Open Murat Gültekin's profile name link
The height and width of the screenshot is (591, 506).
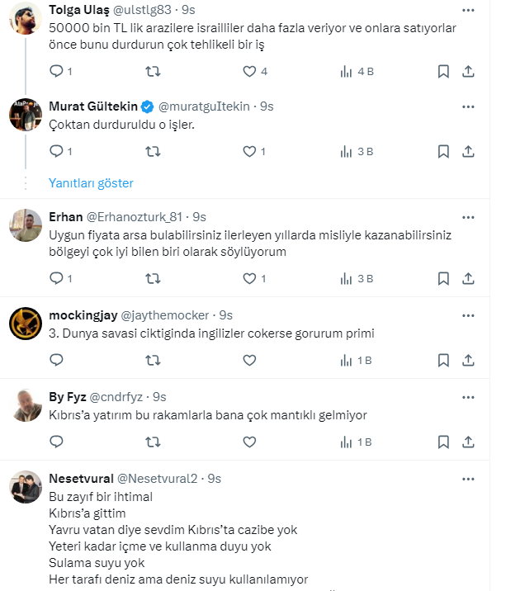click(x=93, y=106)
